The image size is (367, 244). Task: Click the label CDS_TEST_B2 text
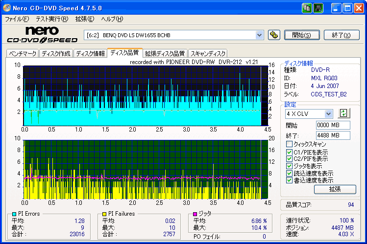pyautogui.click(x=329, y=94)
